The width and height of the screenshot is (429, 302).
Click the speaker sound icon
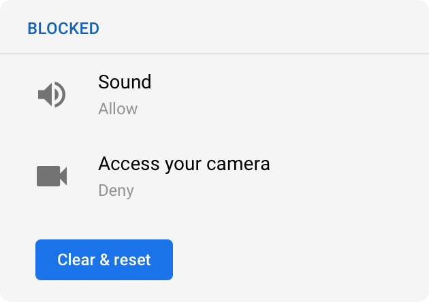point(52,95)
